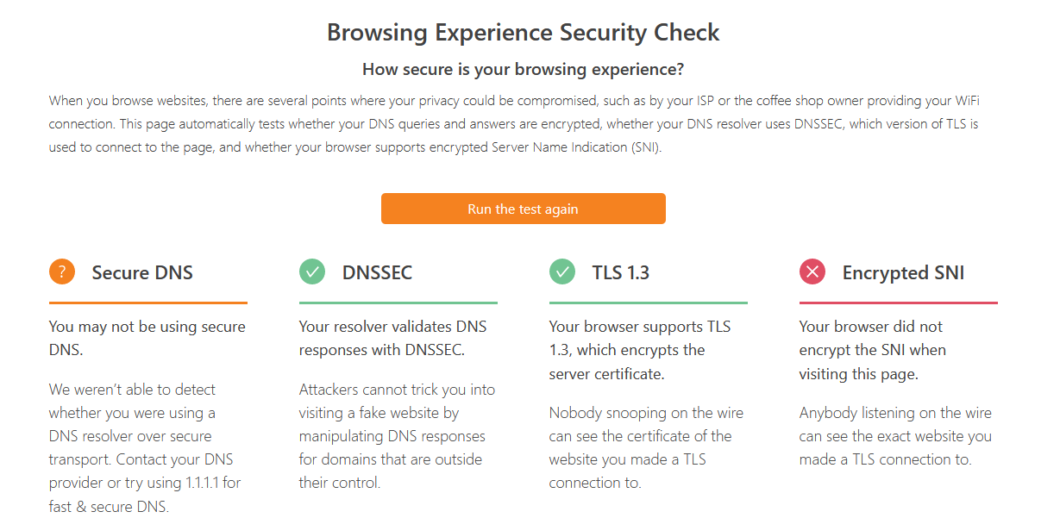Select the TLS 1.3 heading text
The image size is (1060, 518).
tap(620, 273)
